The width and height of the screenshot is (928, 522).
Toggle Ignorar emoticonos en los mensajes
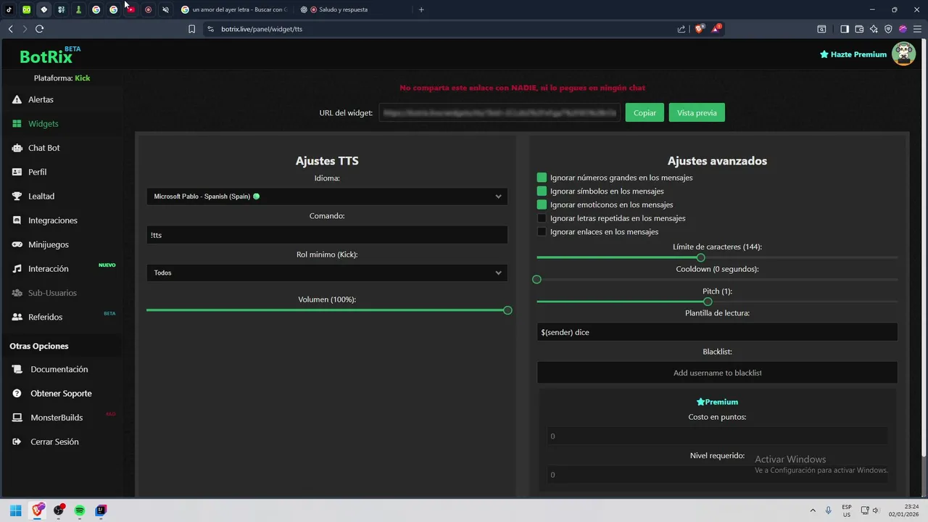click(542, 204)
